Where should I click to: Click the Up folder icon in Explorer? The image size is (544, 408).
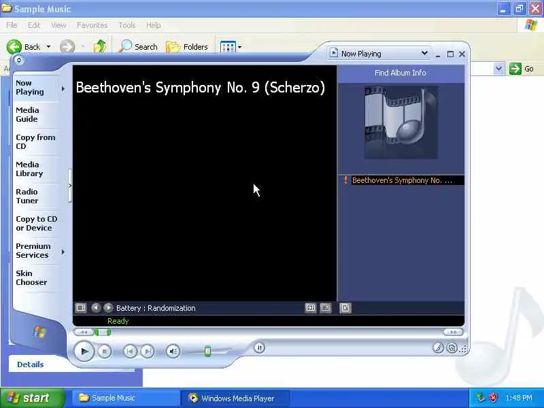coord(100,46)
